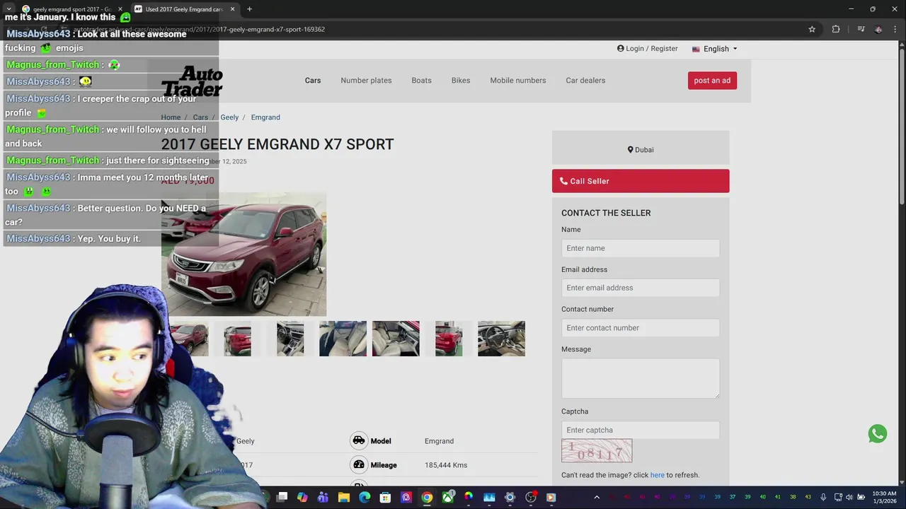Open the Bikes menu item
The width and height of the screenshot is (906, 509).
pyautogui.click(x=461, y=81)
